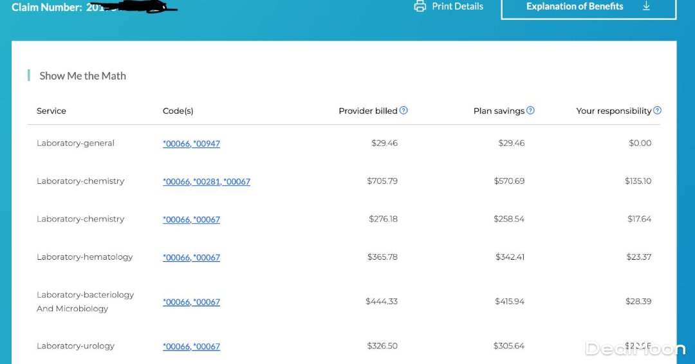Open codes link in the $276.18 Laboratory-chemistry row
695x364 pixels.
pyautogui.click(x=191, y=220)
